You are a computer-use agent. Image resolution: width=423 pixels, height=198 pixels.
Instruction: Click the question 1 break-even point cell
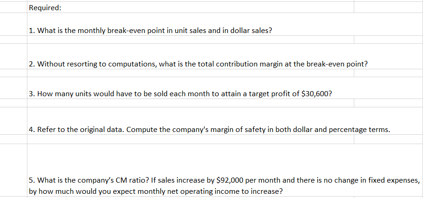[154, 31]
